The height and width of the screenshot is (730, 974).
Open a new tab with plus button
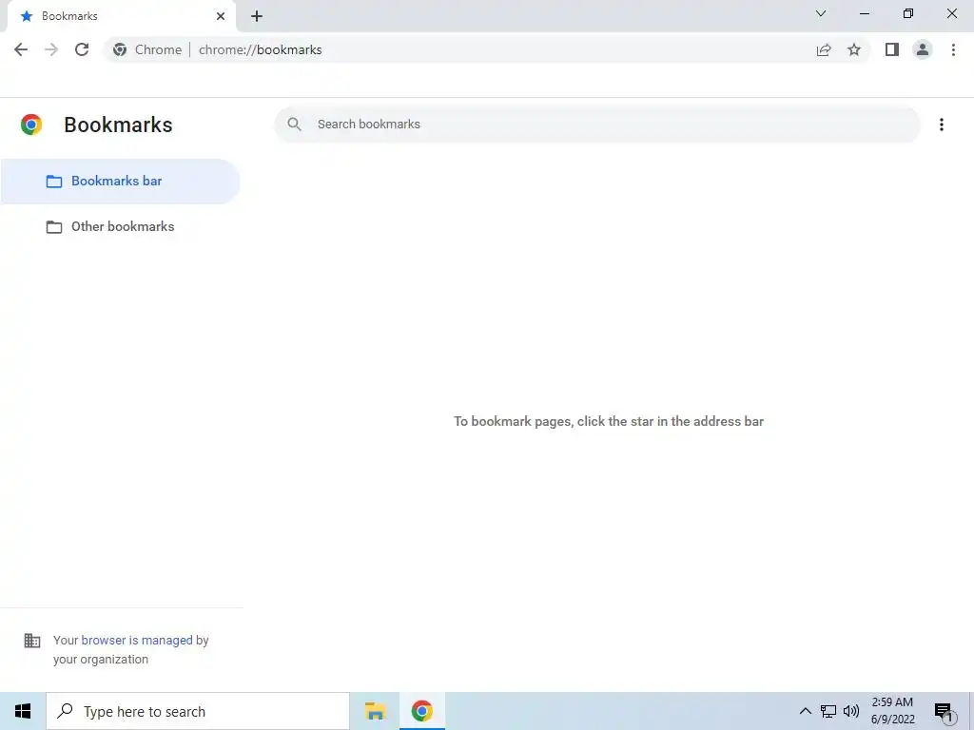click(257, 16)
